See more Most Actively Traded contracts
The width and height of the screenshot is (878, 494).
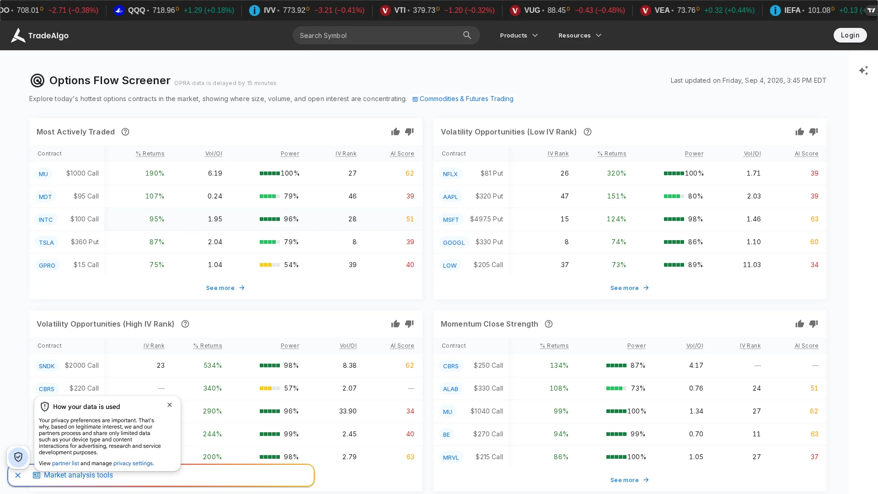(x=225, y=288)
